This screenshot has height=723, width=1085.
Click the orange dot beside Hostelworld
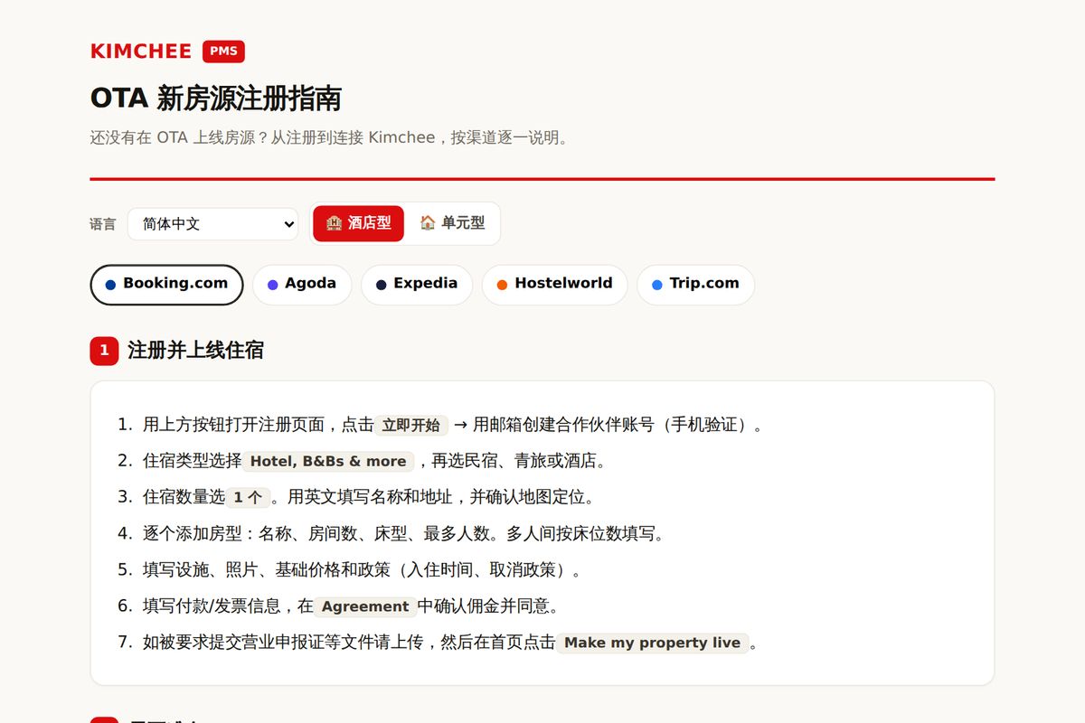point(502,285)
